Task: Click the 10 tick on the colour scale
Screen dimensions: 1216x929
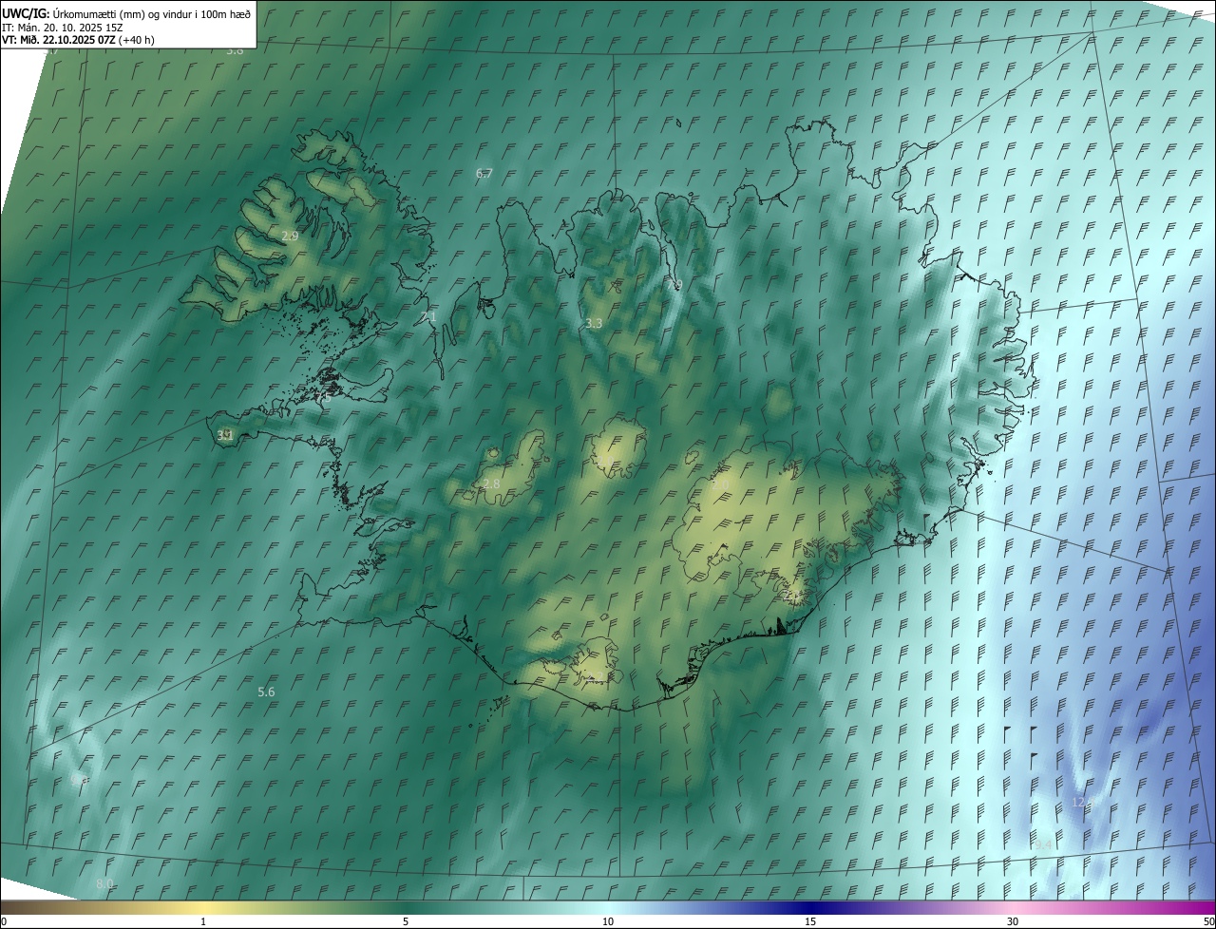Action: pos(608,922)
